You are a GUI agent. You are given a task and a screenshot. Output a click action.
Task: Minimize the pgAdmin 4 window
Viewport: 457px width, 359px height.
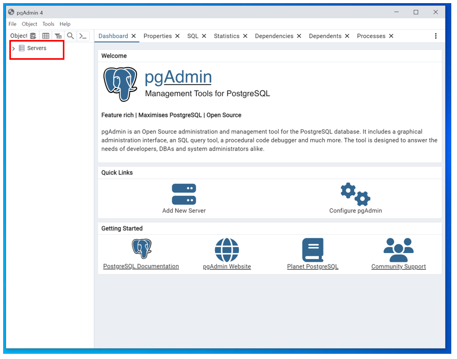397,12
